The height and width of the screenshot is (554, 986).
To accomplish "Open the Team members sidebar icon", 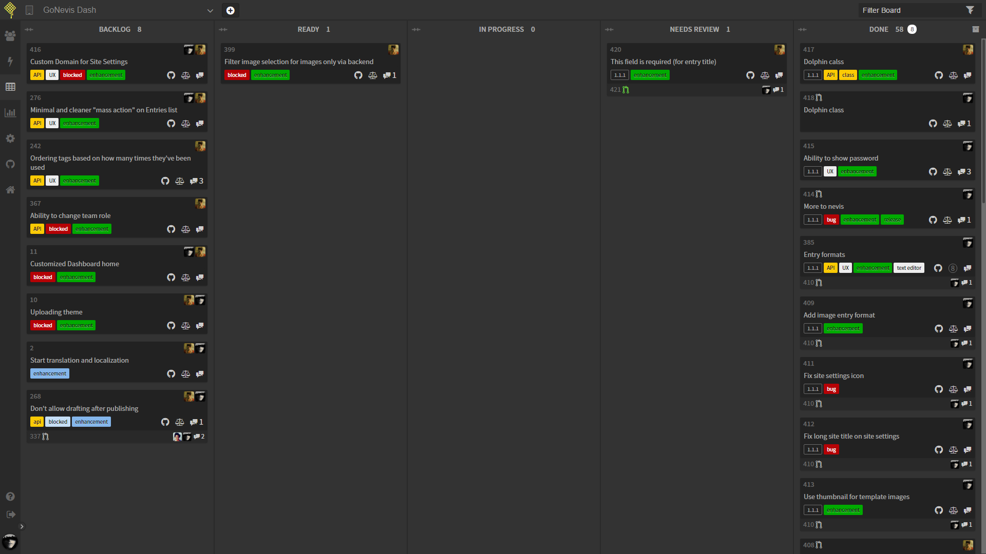I will (x=10, y=36).
